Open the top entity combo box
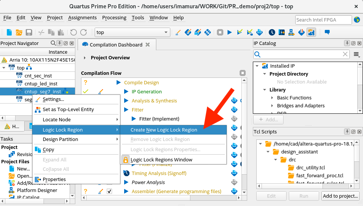The width and height of the screenshot is (363, 206). 132,32
